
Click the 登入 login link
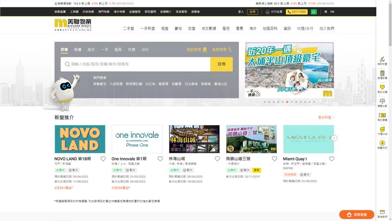pos(241,12)
